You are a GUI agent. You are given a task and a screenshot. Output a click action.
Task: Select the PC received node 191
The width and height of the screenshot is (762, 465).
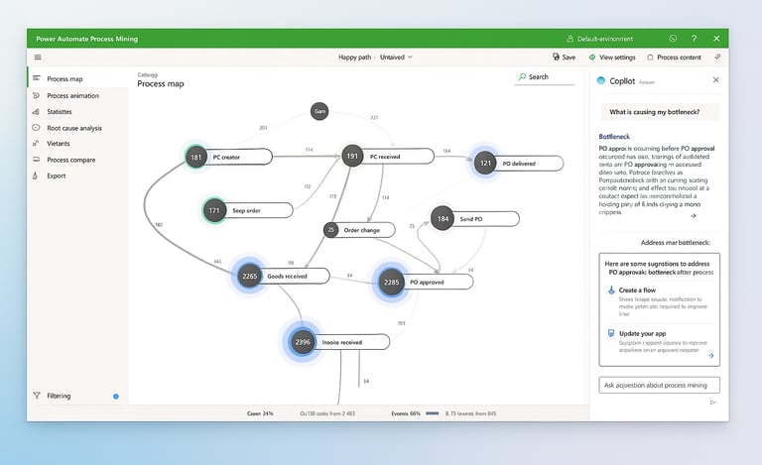(x=387, y=157)
